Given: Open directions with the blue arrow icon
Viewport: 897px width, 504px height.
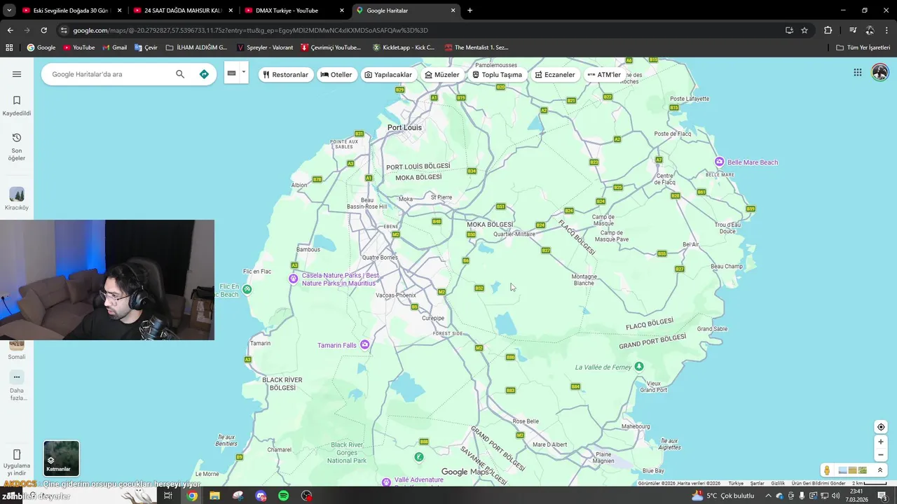Looking at the screenshot, I should (204, 74).
